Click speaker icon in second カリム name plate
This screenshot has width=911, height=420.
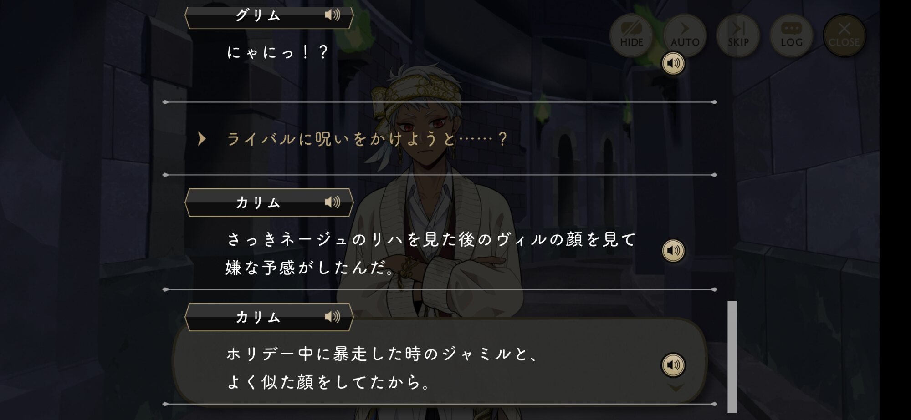(332, 317)
